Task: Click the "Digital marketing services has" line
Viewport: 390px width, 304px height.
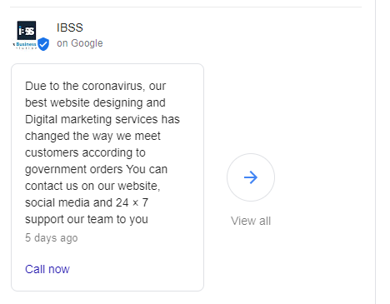Action: (x=102, y=119)
